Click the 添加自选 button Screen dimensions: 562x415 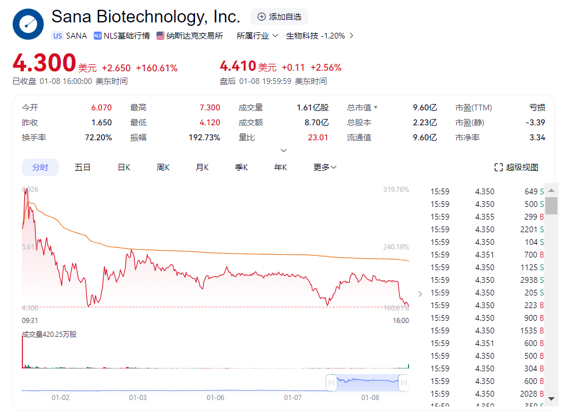click(x=280, y=17)
